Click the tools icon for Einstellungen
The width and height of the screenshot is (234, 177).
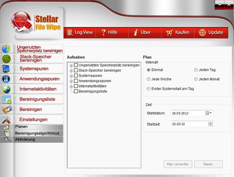[6, 120]
